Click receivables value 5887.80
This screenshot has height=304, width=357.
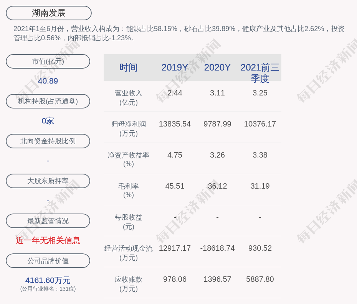[x=260, y=279]
